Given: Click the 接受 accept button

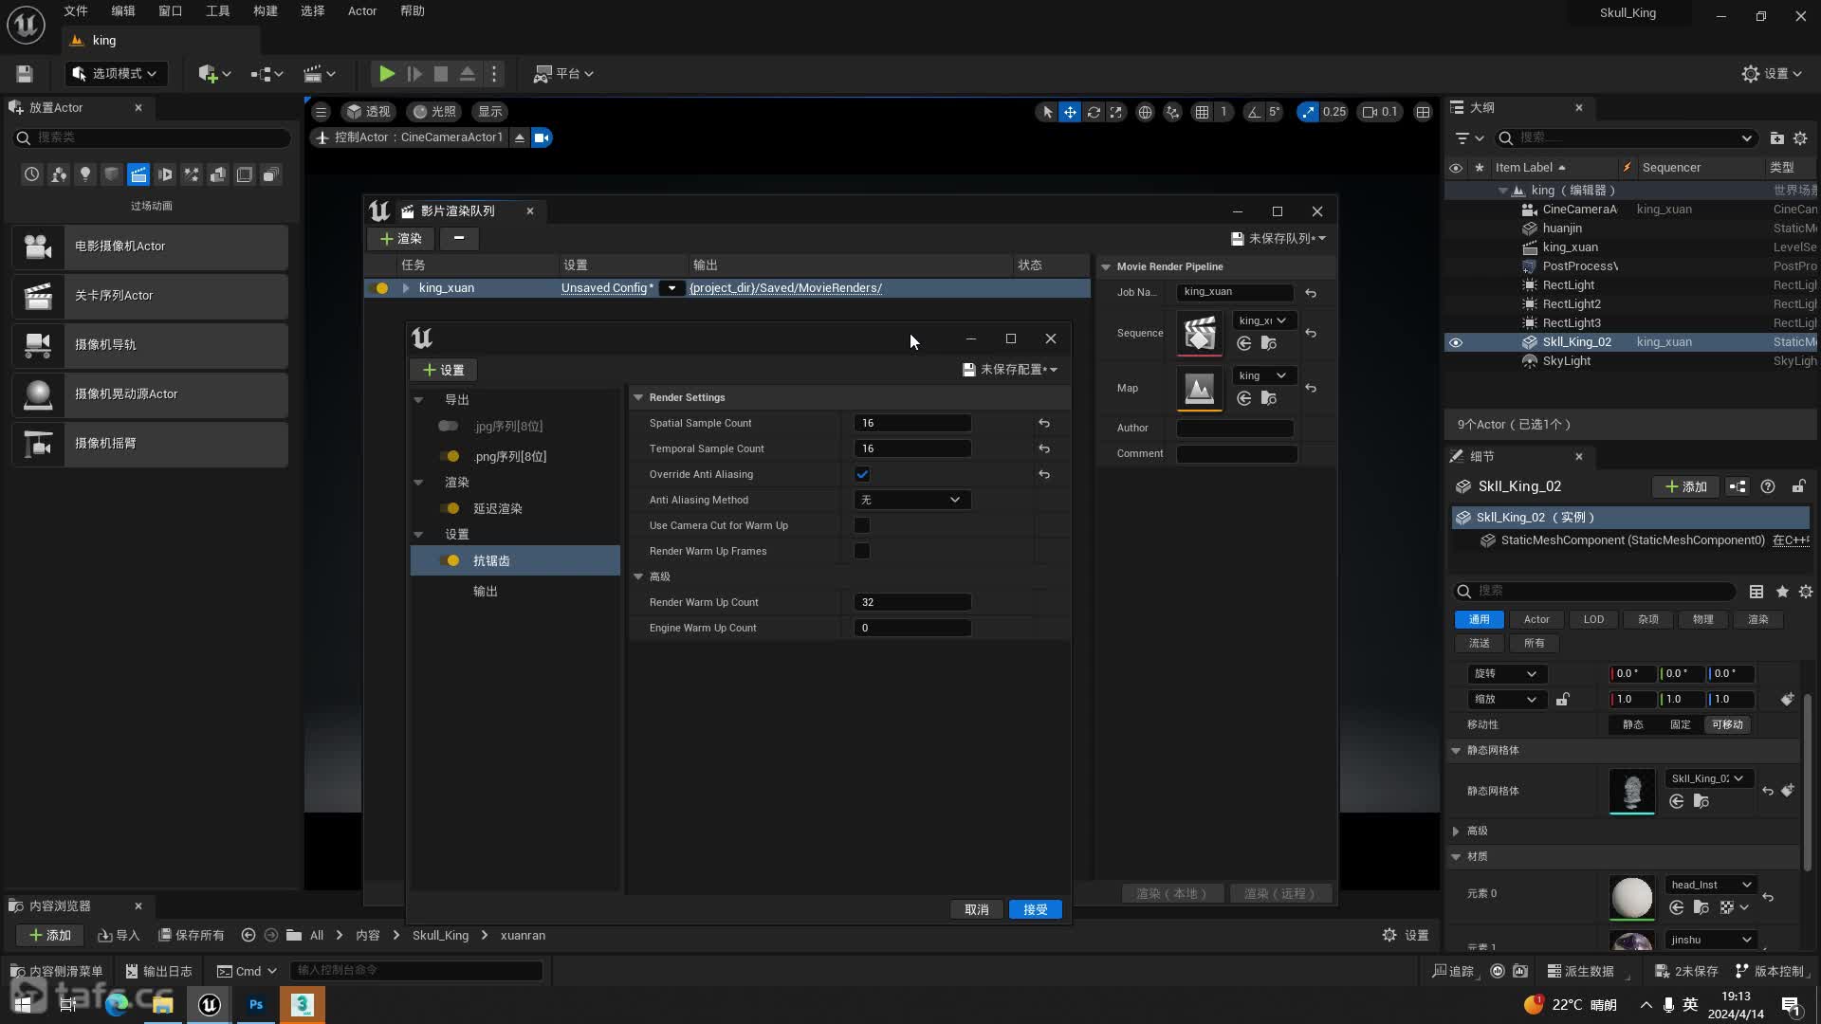Looking at the screenshot, I should coord(1035,909).
